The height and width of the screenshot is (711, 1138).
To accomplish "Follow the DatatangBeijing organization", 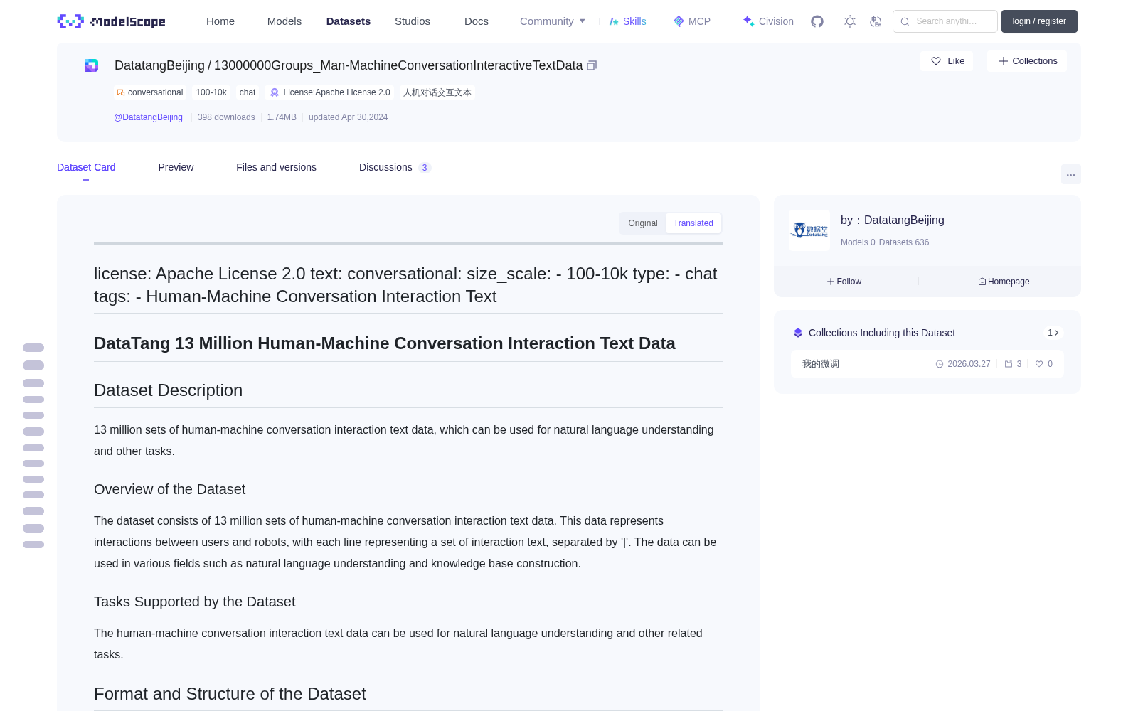I will (x=844, y=282).
